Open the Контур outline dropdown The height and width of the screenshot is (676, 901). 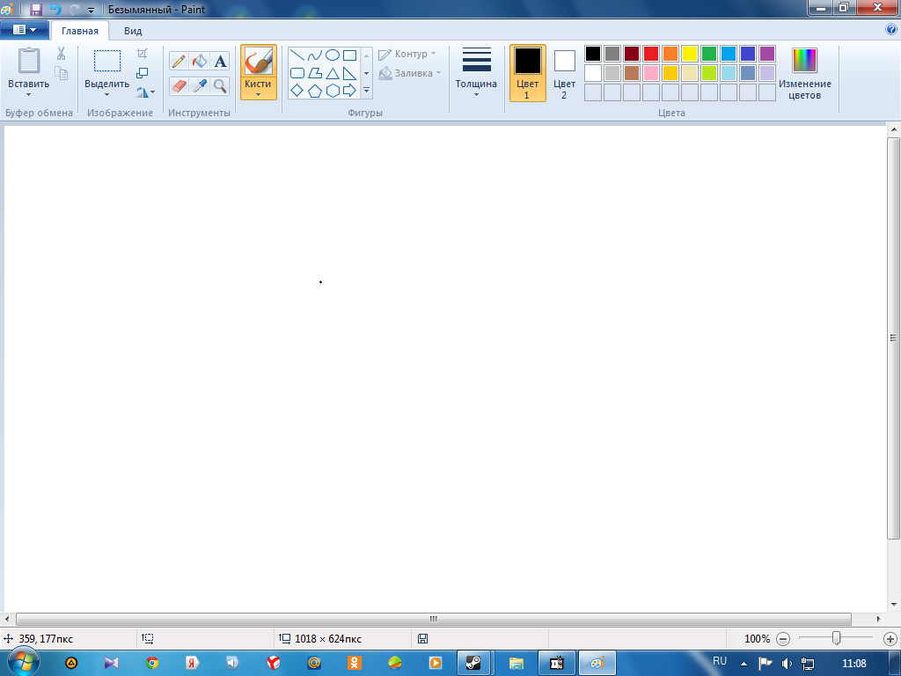click(407, 54)
